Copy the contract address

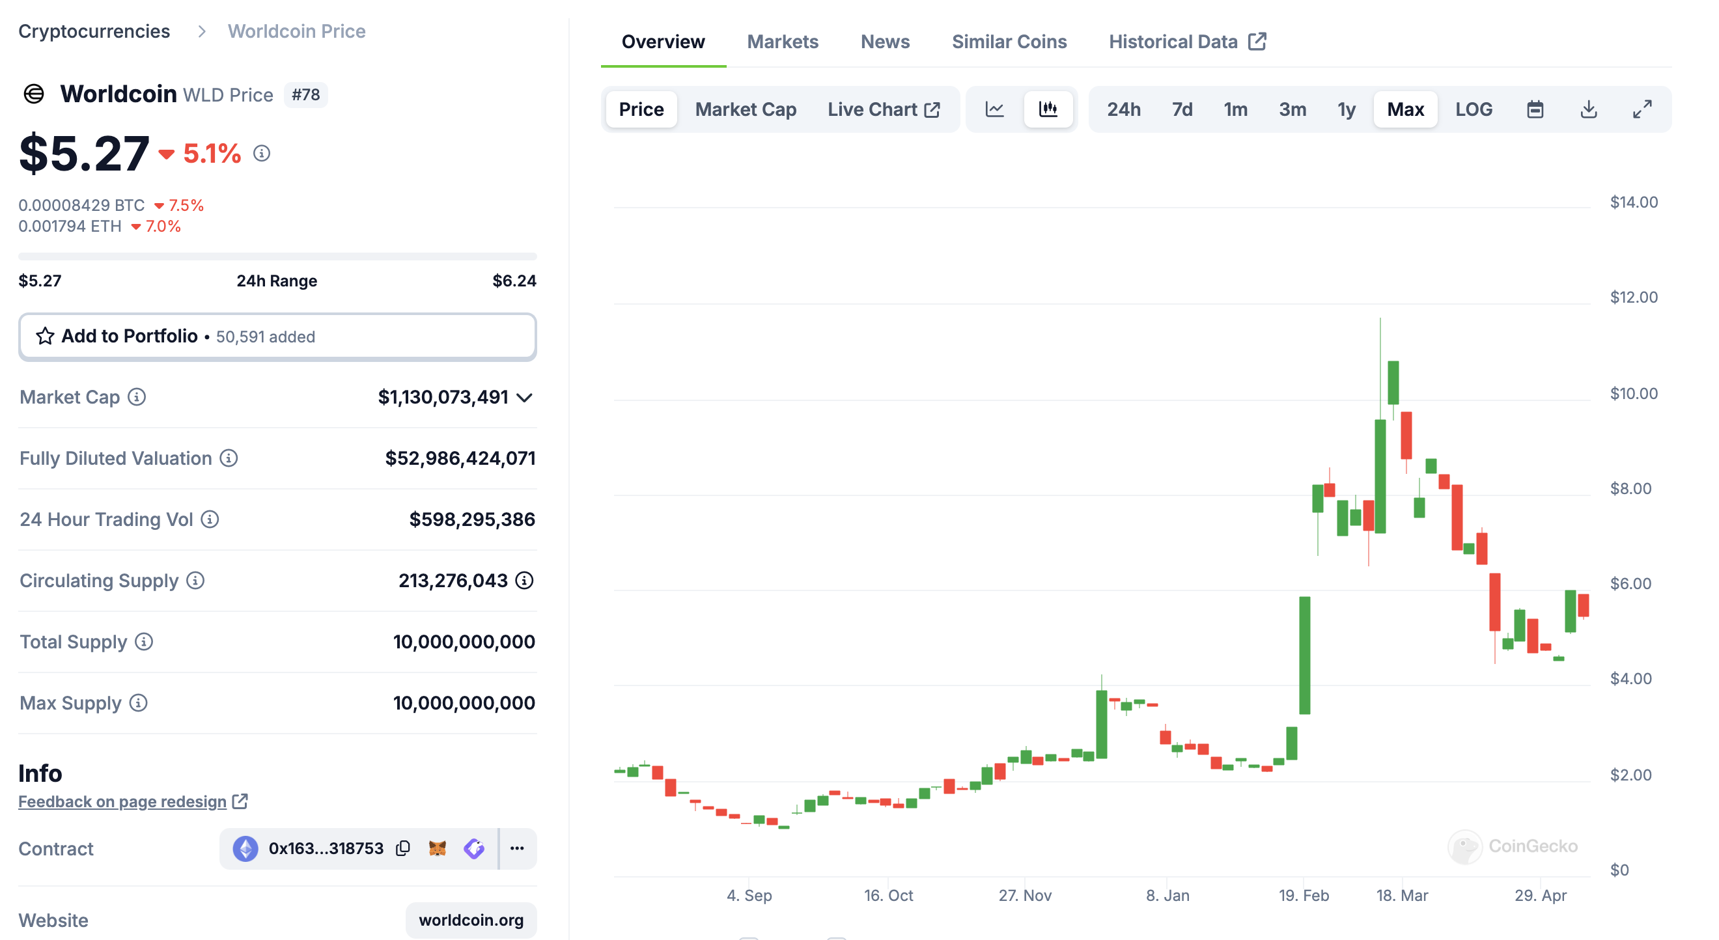[402, 848]
